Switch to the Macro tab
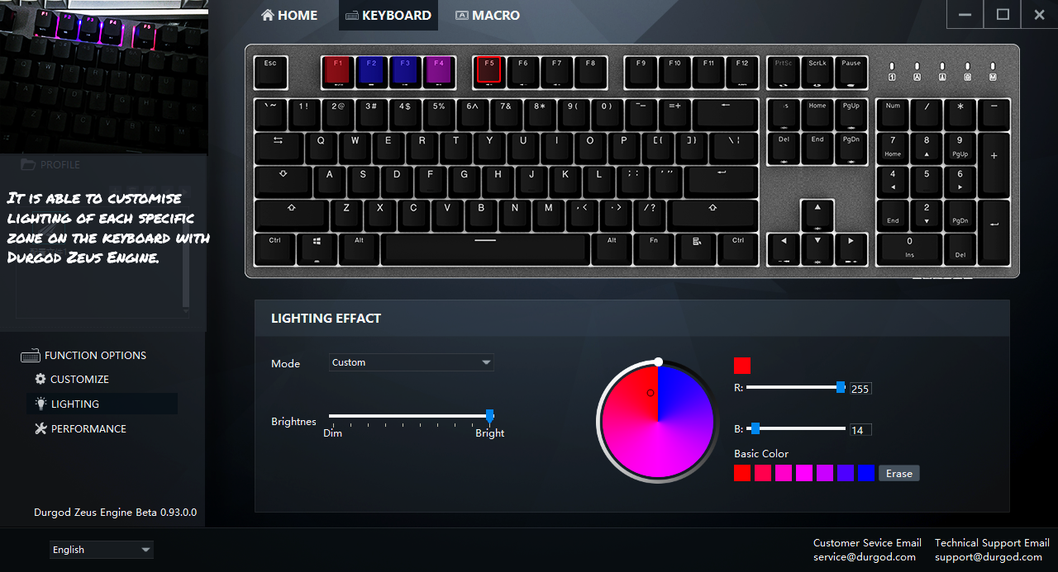This screenshot has width=1058, height=572. pos(487,15)
